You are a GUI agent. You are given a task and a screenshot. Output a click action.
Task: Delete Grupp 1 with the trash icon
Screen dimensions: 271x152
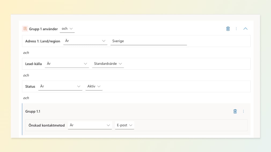point(228,29)
